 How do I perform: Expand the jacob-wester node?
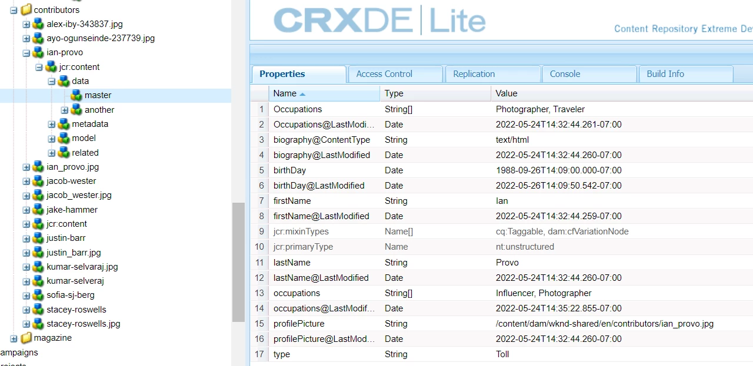(26, 182)
